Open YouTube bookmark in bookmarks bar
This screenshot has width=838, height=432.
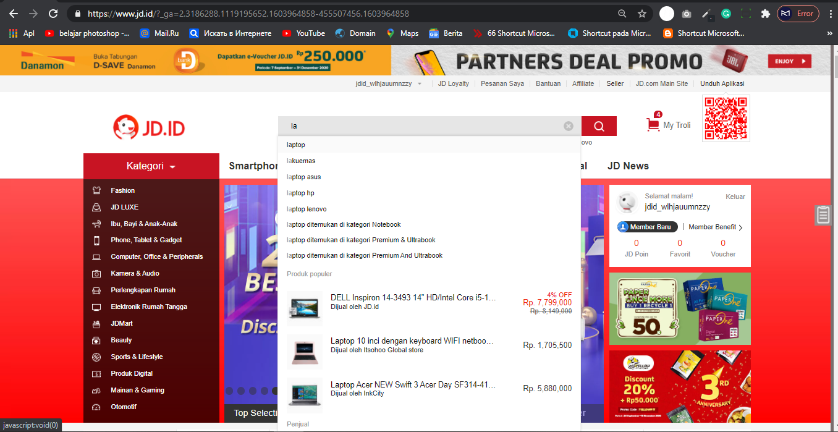[x=303, y=33]
